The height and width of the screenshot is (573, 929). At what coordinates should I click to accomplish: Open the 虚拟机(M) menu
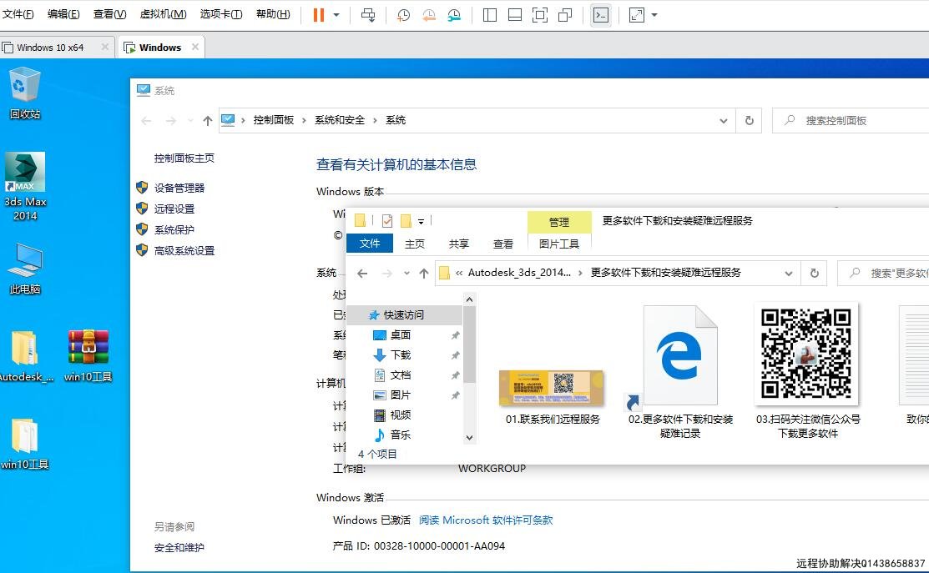[x=163, y=14]
